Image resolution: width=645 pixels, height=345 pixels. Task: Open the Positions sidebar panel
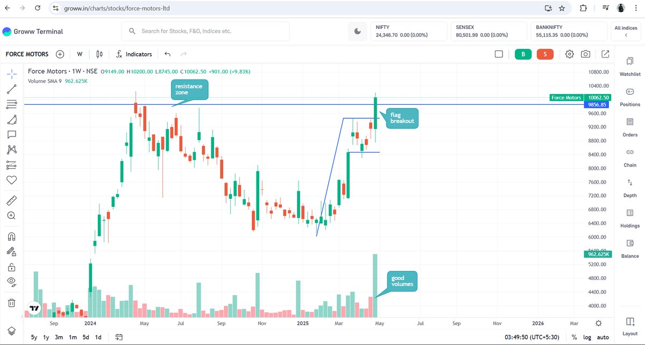[x=630, y=97]
